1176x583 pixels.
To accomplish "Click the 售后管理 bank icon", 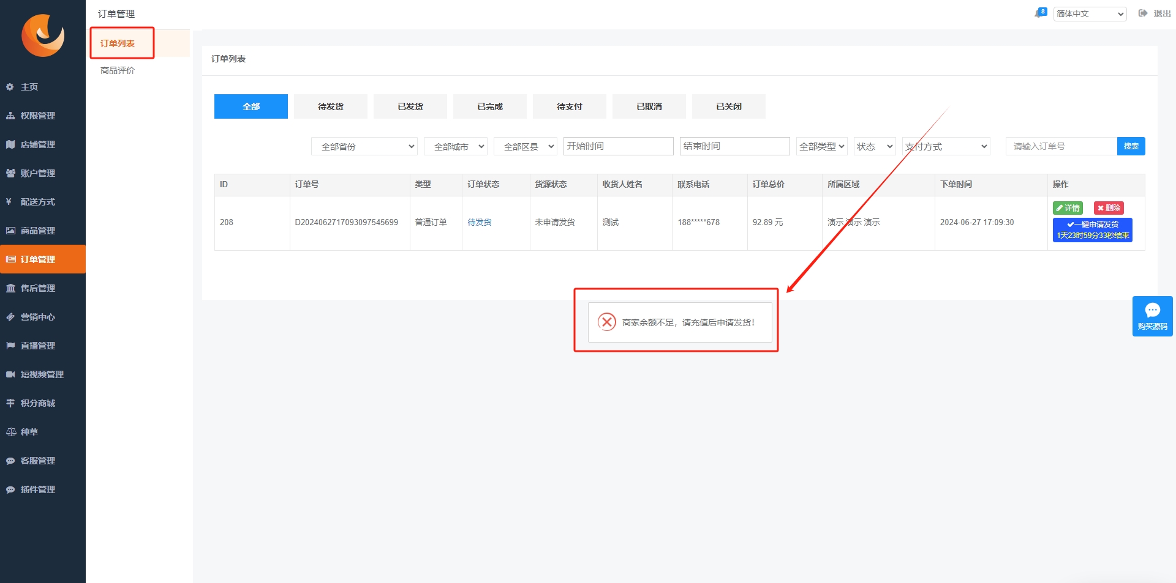I will pos(10,288).
